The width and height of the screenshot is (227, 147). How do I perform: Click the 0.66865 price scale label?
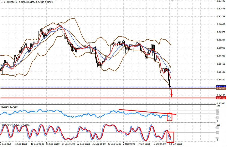pyautogui.click(x=221, y=24)
